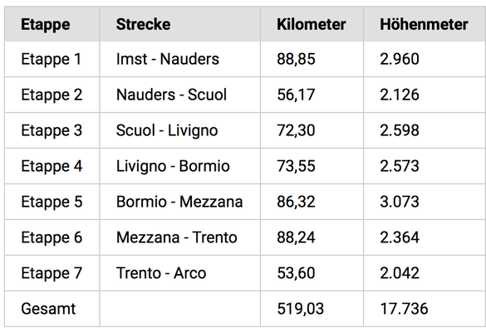Click the Etappe column header
486x332 pixels.
click(45, 24)
